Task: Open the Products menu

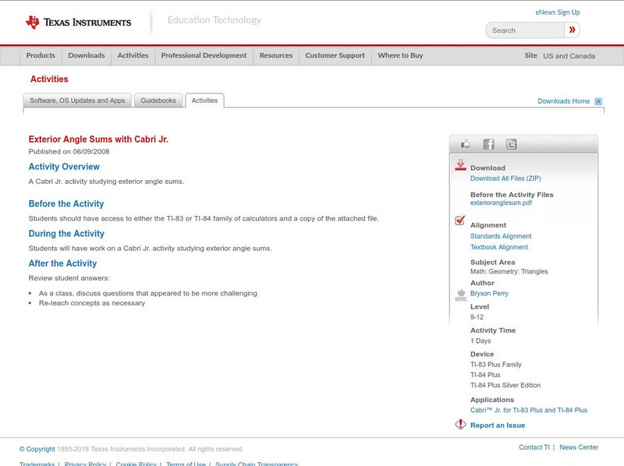Action: tap(41, 56)
